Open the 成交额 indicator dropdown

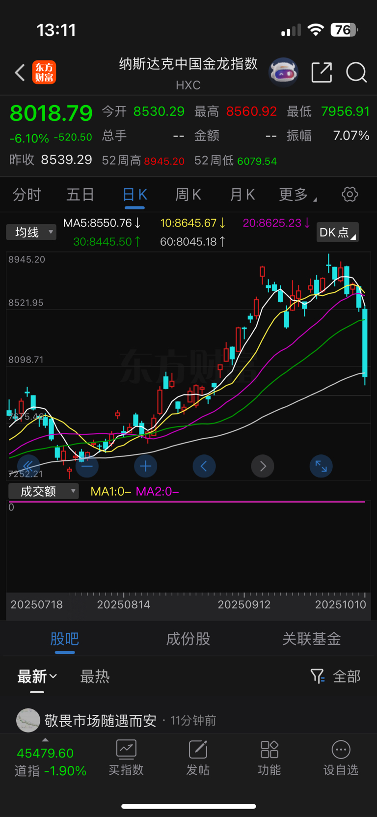coord(44,491)
